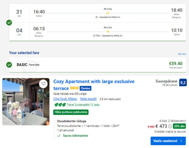Open Cozy Apartment with large exclusive terrace title
The height and width of the screenshot is (148, 189).
pos(94,85)
